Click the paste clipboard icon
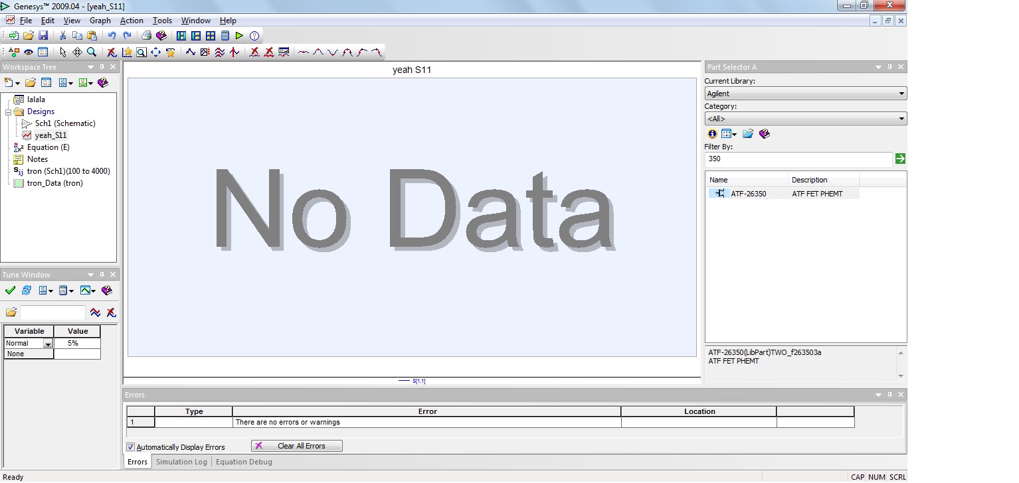Screen dimensions: 1019x483 91,36
